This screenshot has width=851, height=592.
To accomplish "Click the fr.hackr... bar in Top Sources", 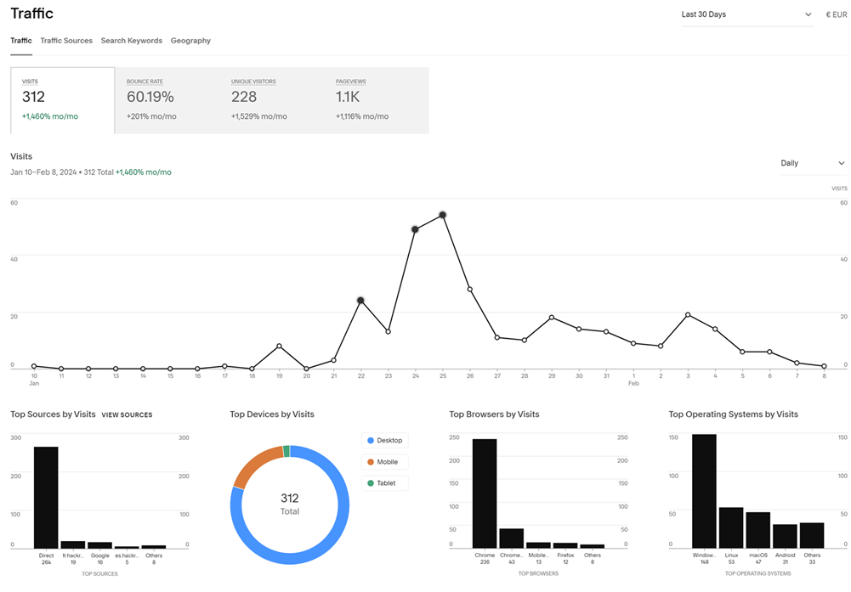I will tap(73, 544).
